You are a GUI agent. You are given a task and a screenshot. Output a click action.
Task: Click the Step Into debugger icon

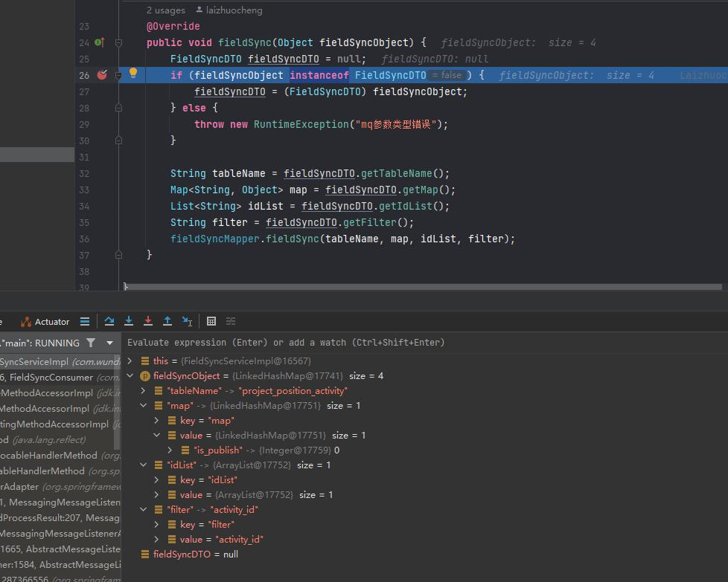[x=129, y=321]
